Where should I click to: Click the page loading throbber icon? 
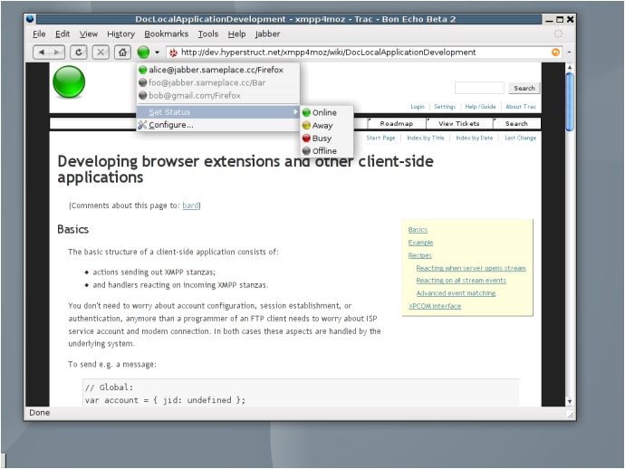pyautogui.click(x=558, y=33)
